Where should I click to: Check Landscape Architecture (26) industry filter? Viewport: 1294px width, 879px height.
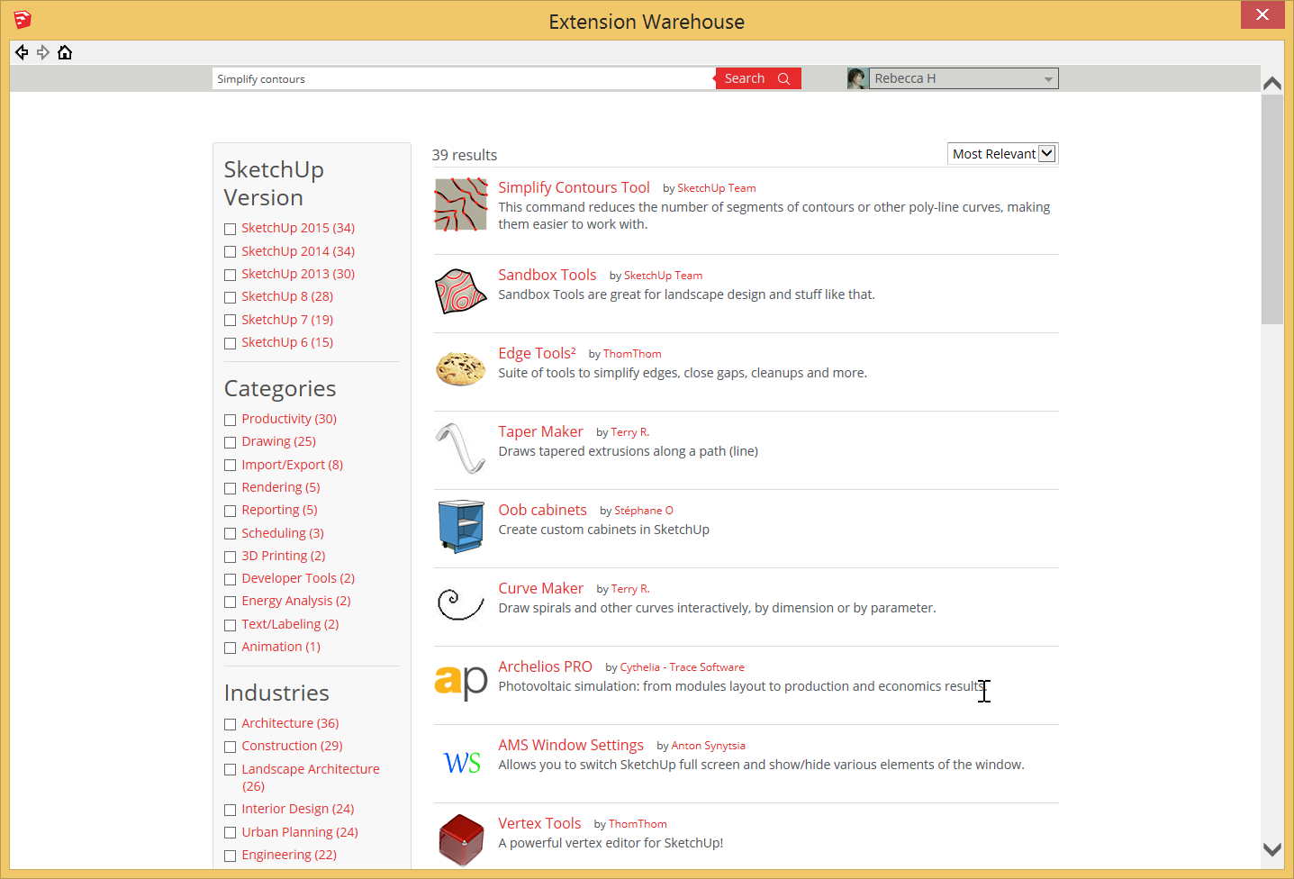[x=231, y=770]
